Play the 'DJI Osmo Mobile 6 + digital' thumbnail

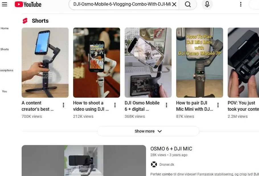coord(148,63)
